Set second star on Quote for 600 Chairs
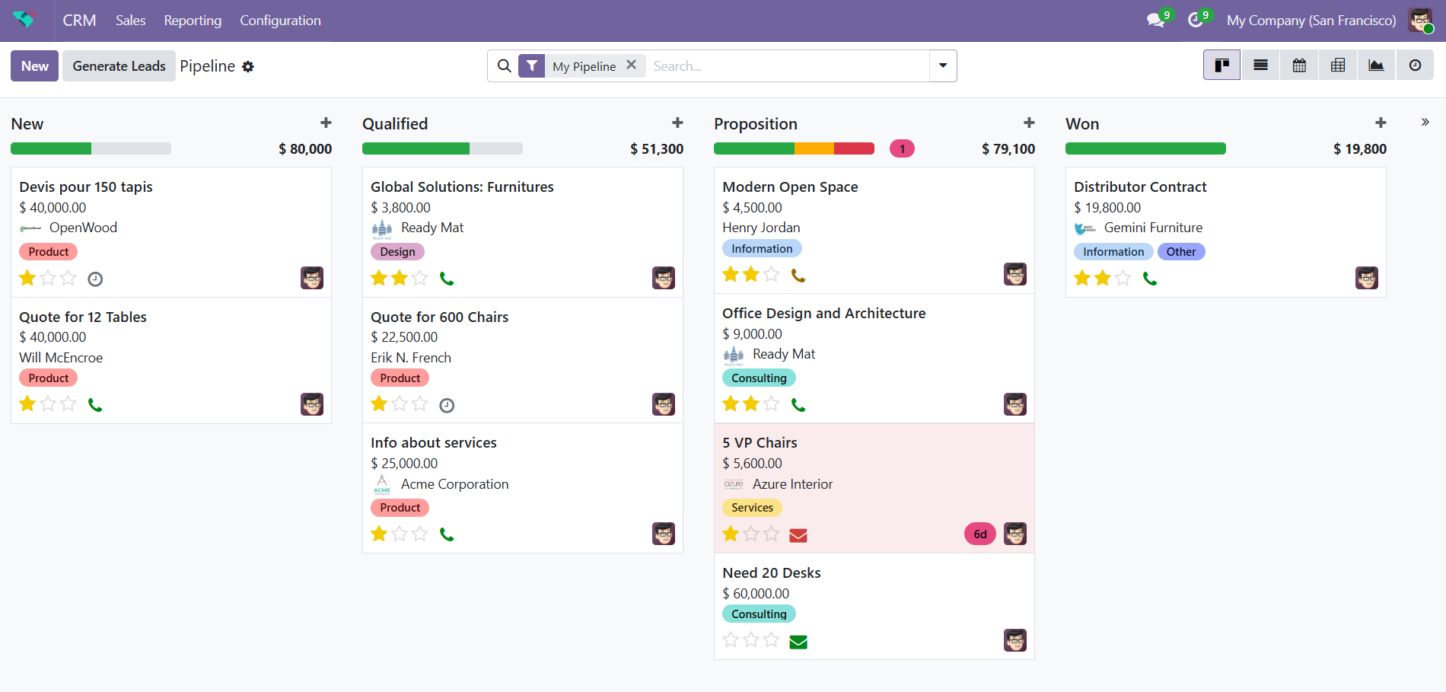 400,403
